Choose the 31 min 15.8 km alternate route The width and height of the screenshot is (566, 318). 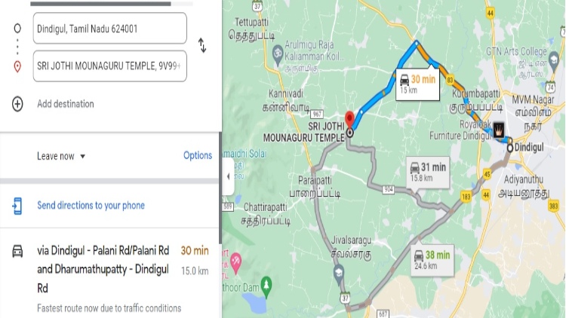point(428,173)
